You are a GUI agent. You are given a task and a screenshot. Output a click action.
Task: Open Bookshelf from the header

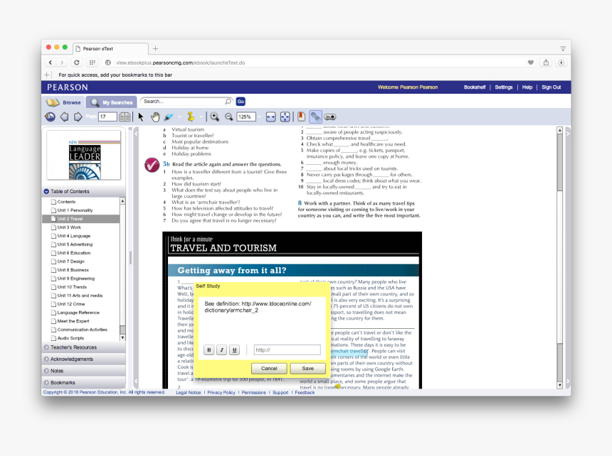tap(475, 87)
